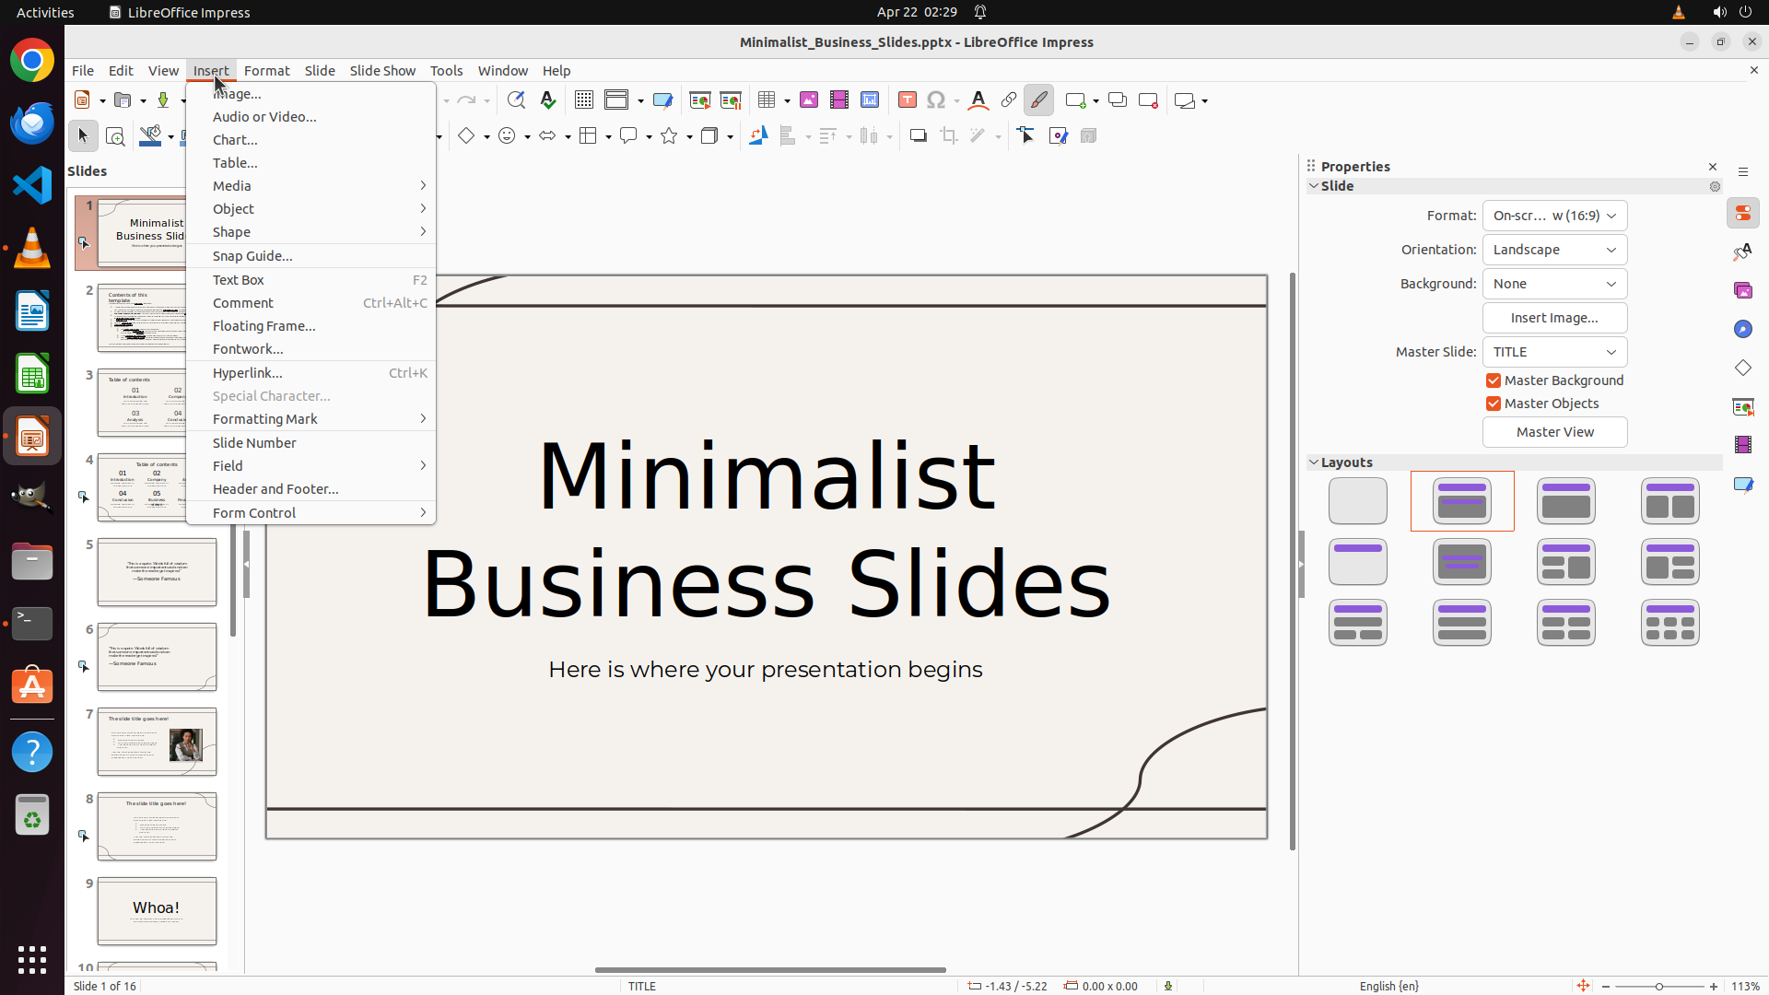Open the Navigator sidebar deck icon
Screen dimensions: 1769x995
point(1742,329)
